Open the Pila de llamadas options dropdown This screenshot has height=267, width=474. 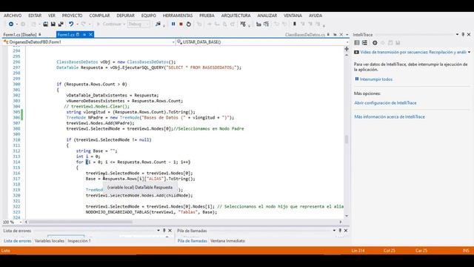click(x=334, y=231)
